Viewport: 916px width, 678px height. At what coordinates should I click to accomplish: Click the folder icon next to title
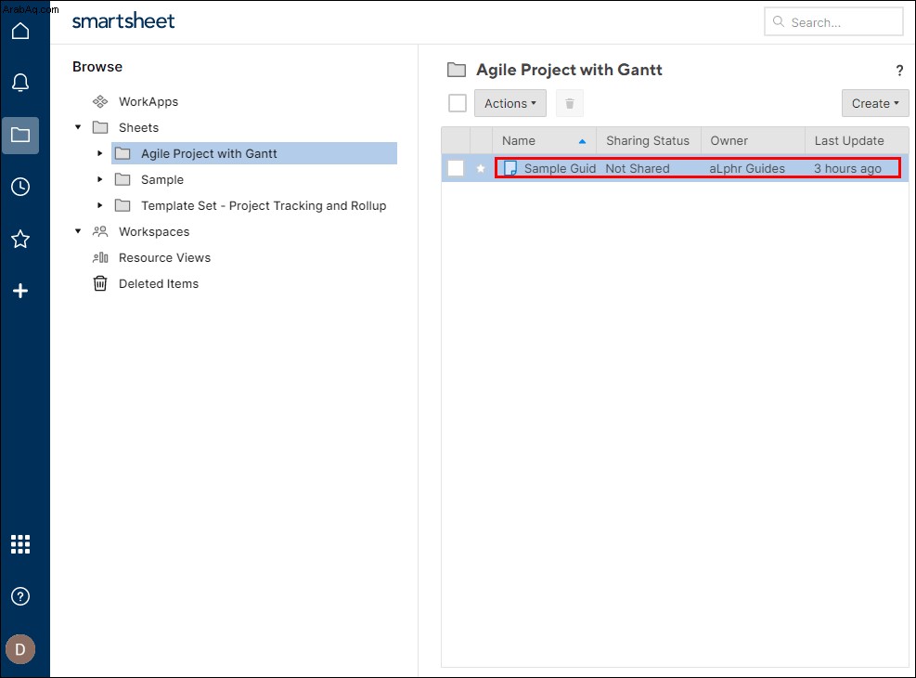coord(457,71)
